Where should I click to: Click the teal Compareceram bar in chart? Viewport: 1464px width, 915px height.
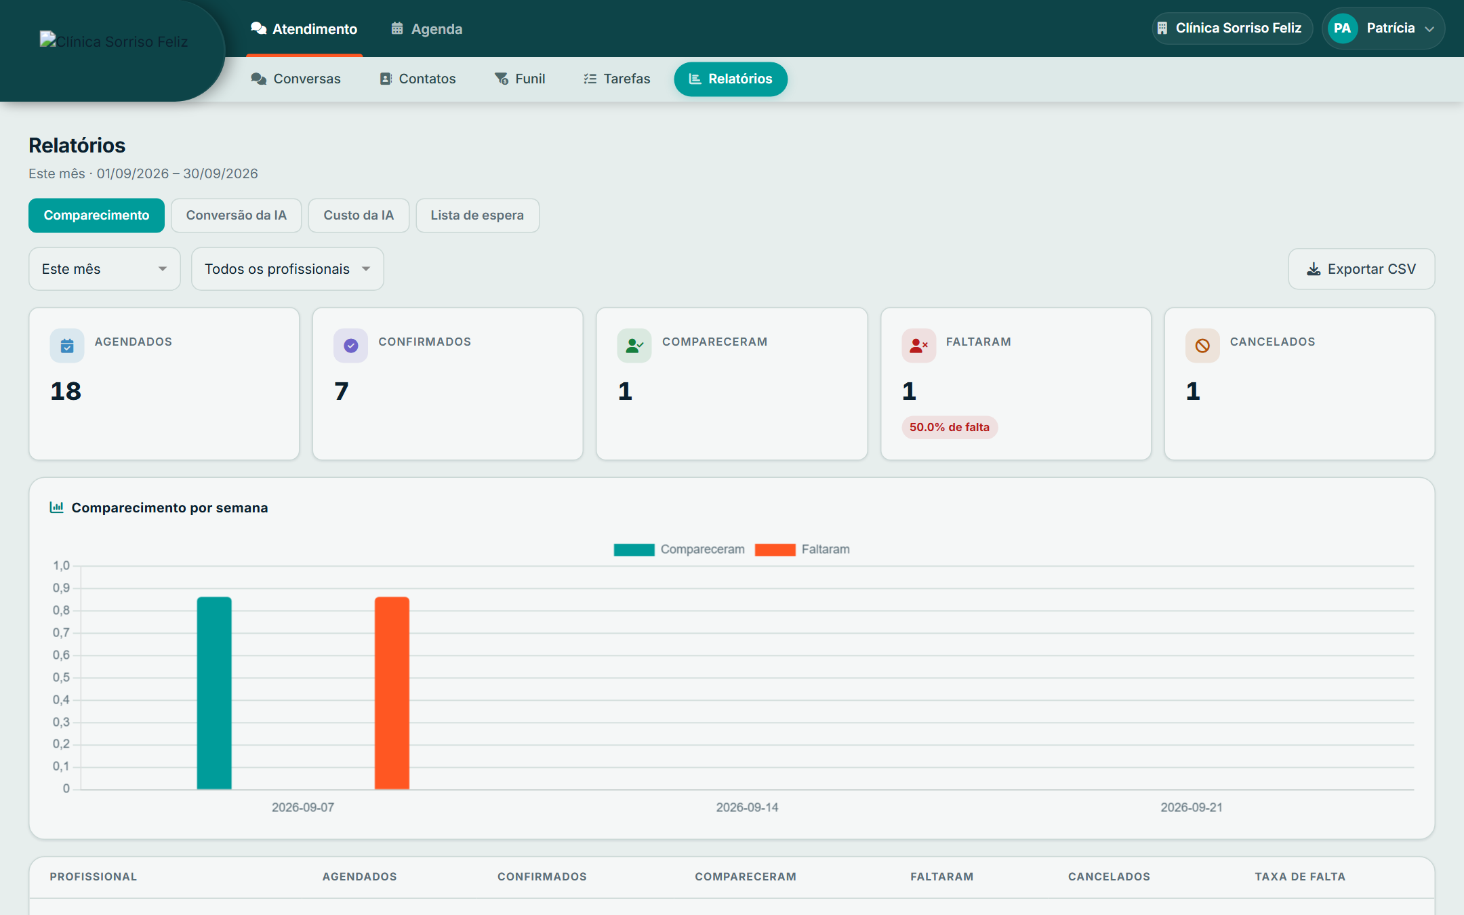214,693
